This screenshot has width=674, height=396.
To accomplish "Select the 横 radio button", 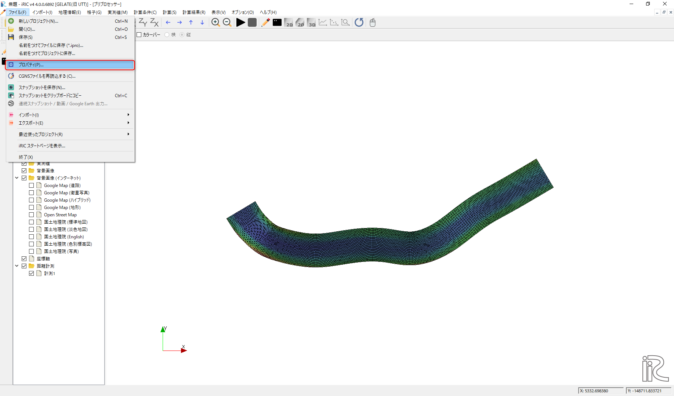I will click(x=167, y=34).
